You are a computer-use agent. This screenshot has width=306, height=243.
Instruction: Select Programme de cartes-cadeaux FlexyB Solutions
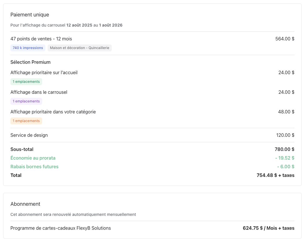(61, 228)
